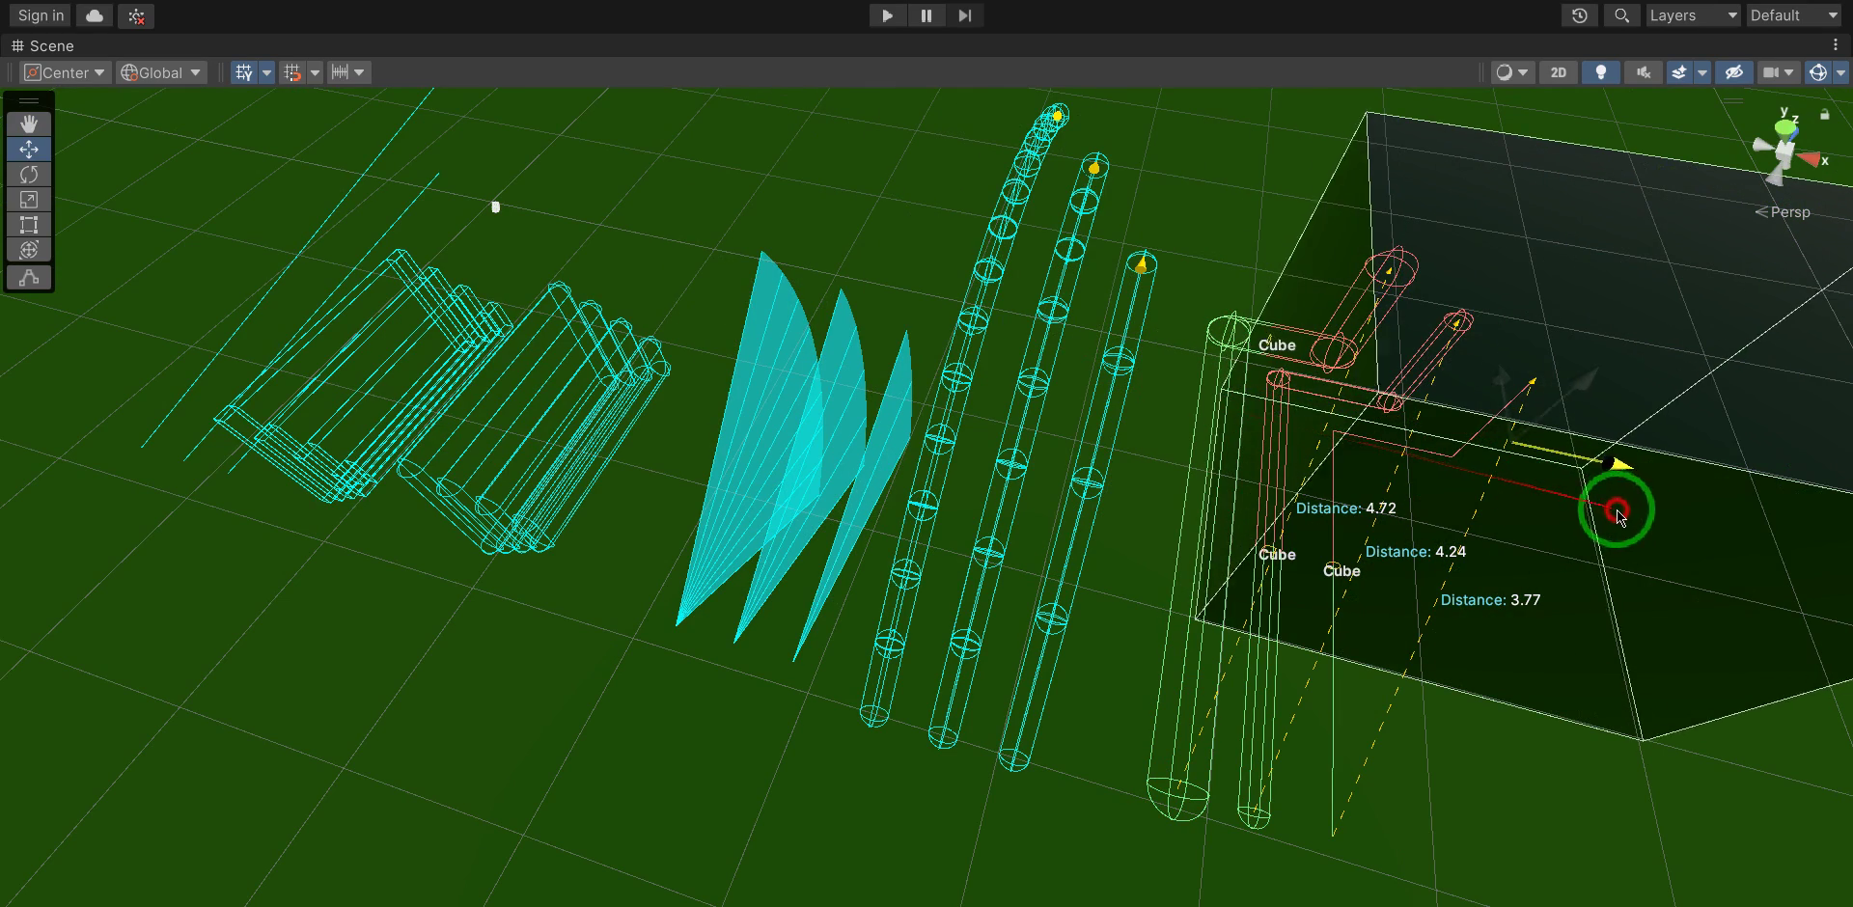
Task: Toggle scene audio mute
Action: point(1643,72)
